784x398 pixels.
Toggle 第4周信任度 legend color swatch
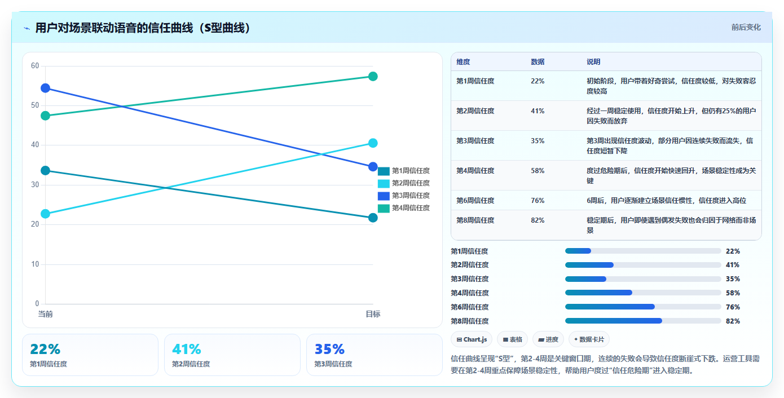[384, 208]
